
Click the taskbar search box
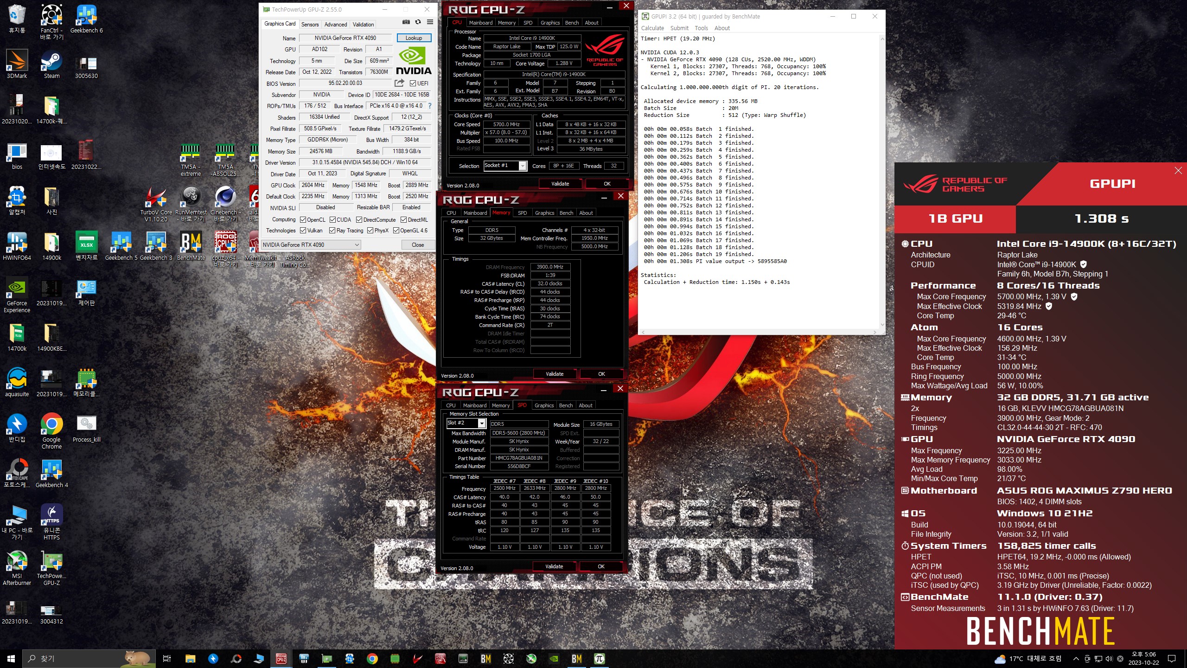(x=89, y=658)
